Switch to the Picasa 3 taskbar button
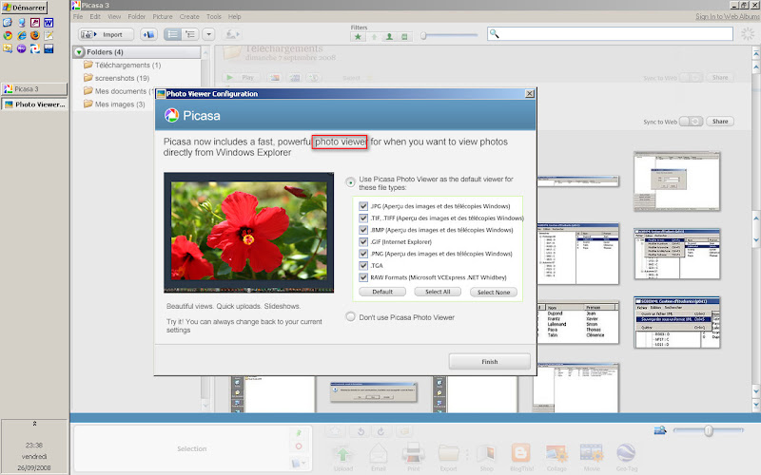The image size is (761, 475). [34, 88]
